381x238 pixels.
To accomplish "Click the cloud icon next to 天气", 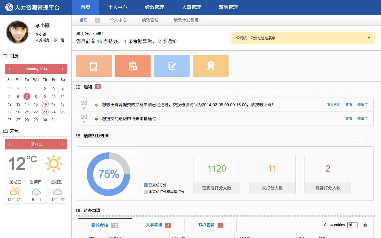I will pyautogui.click(x=5, y=131).
